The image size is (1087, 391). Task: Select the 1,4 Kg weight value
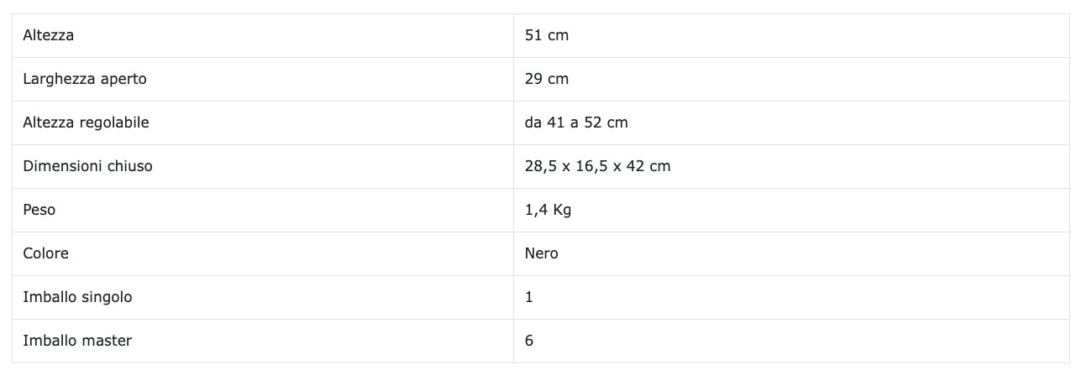point(548,210)
